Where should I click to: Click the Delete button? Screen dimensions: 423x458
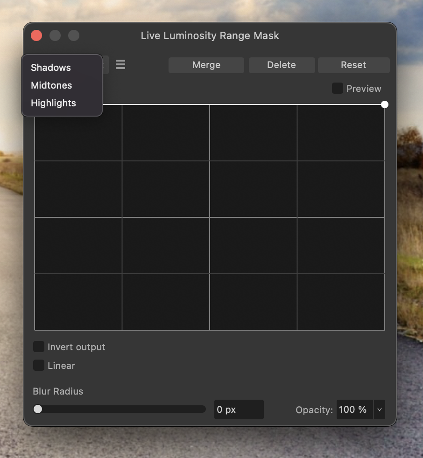[282, 65]
